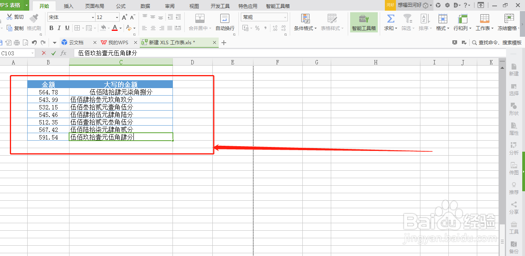Viewport: 525px width, 256px height.
Task: Open 云文档 document tab
Action: coord(76,42)
